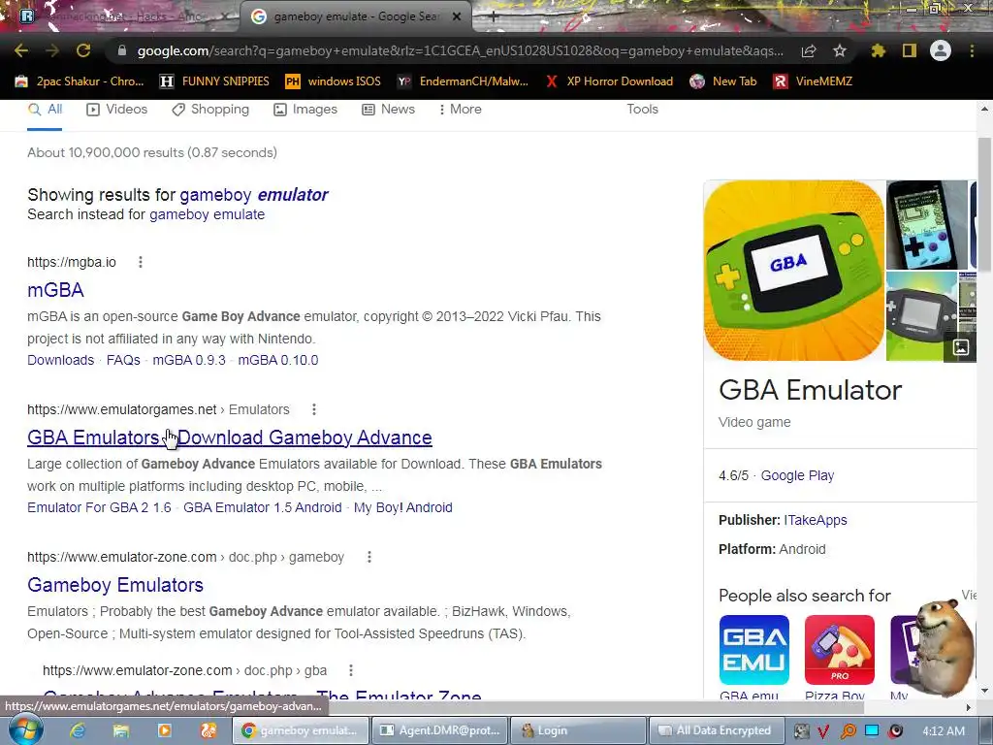Open the Google Play rating link

tap(797, 475)
